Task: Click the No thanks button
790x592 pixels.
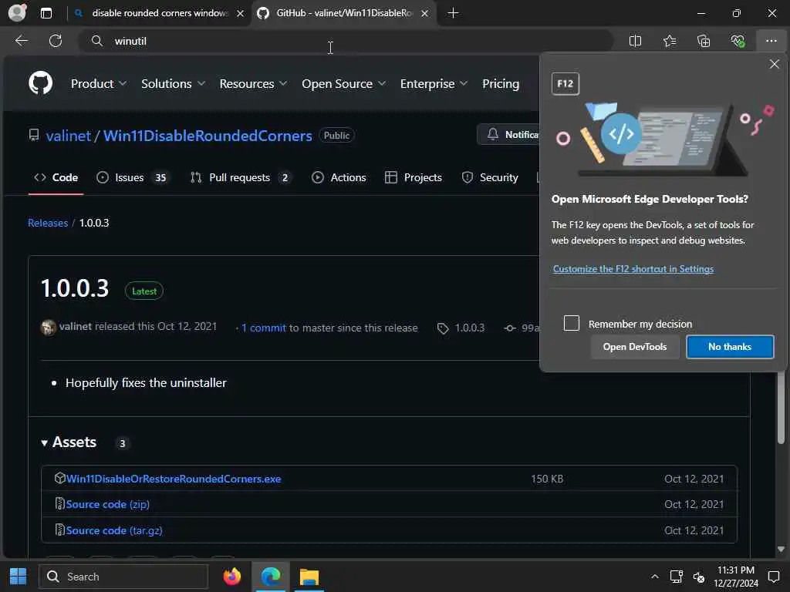Action: (x=730, y=347)
